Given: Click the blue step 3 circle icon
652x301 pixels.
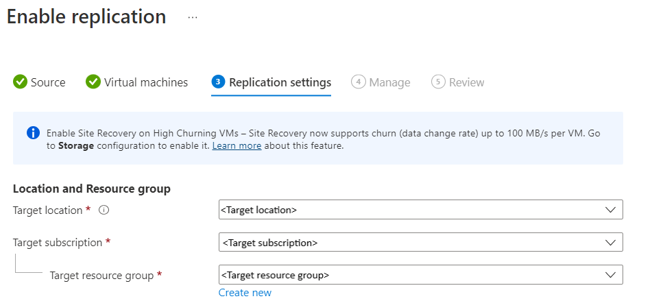Looking at the screenshot, I should click(218, 82).
